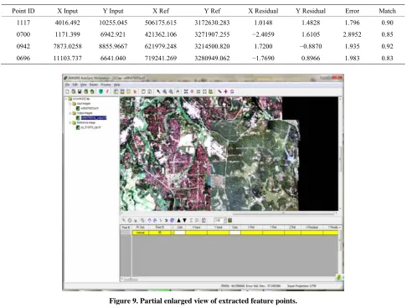The height and width of the screenshot is (308, 407).
Task: Click the X Residual column header in point table
Action: click(312, 228)
